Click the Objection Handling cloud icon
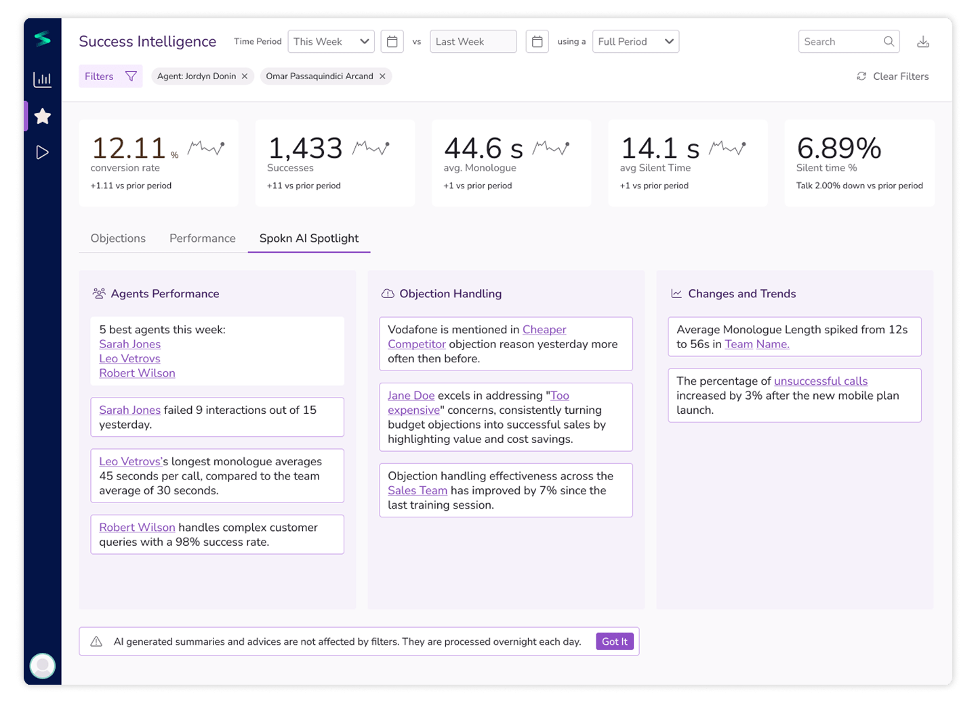 [388, 293]
